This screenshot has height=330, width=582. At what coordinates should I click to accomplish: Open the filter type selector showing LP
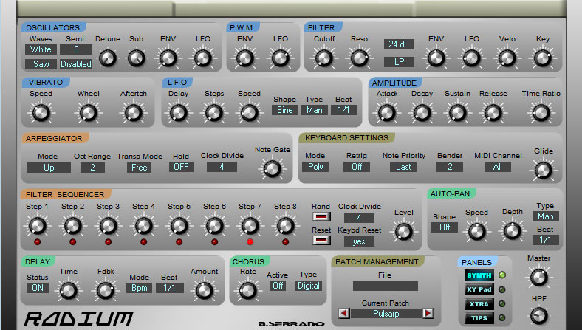click(399, 62)
